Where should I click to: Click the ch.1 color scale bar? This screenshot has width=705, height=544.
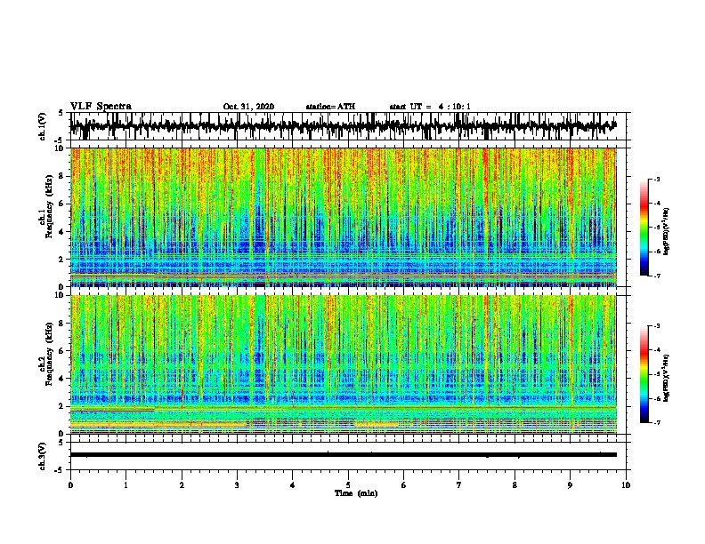(x=644, y=228)
